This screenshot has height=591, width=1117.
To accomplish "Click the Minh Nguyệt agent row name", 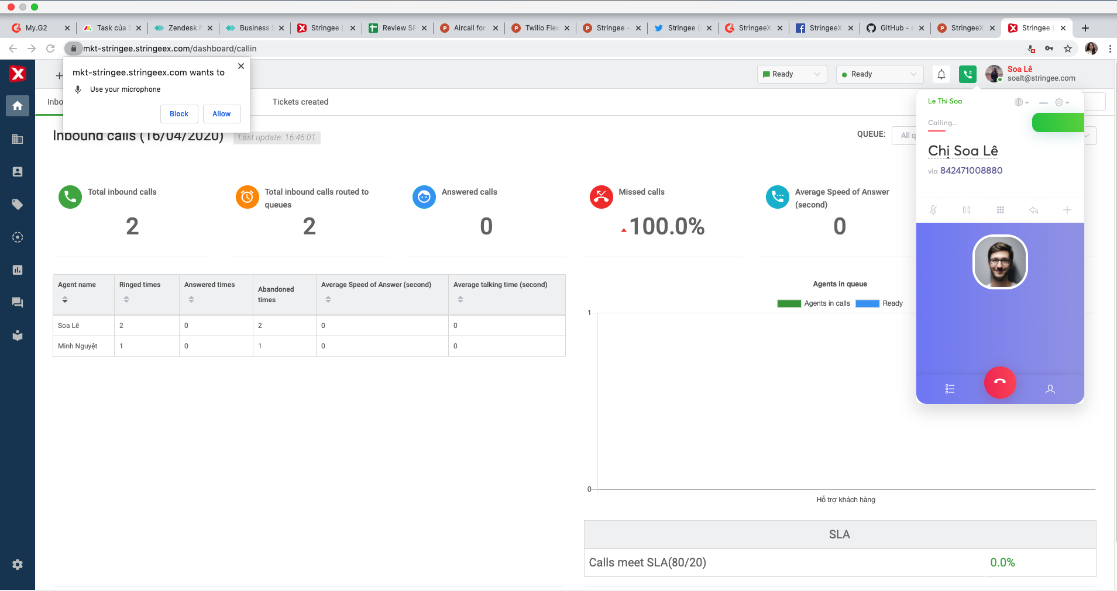I will click(78, 346).
